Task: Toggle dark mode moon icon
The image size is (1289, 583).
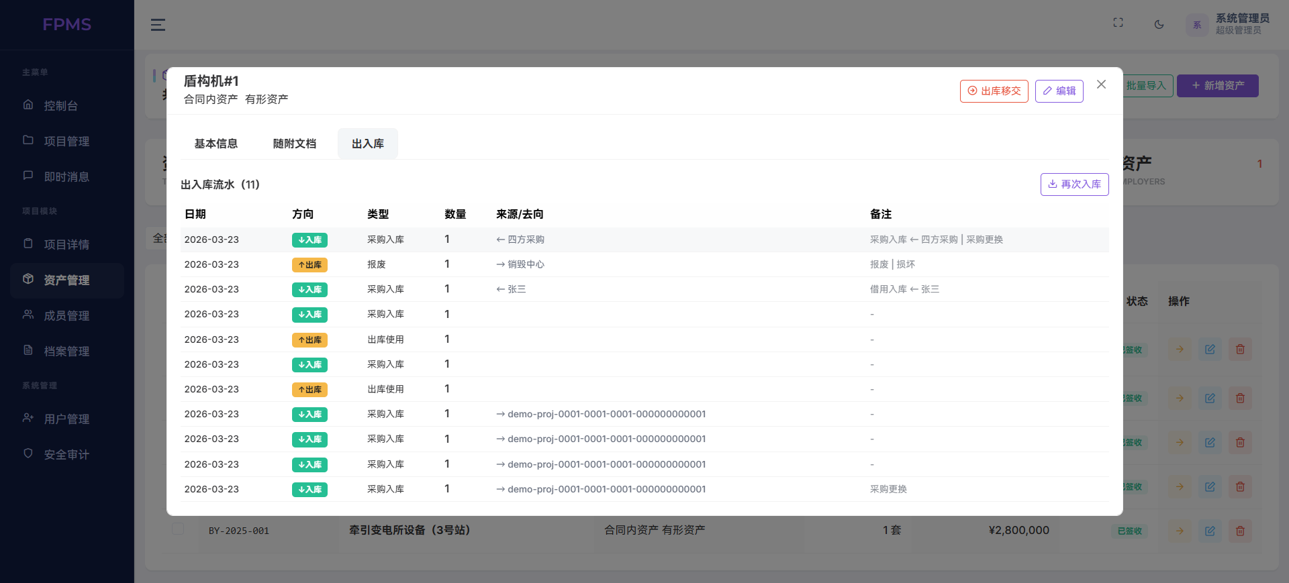Action: [x=1159, y=25]
